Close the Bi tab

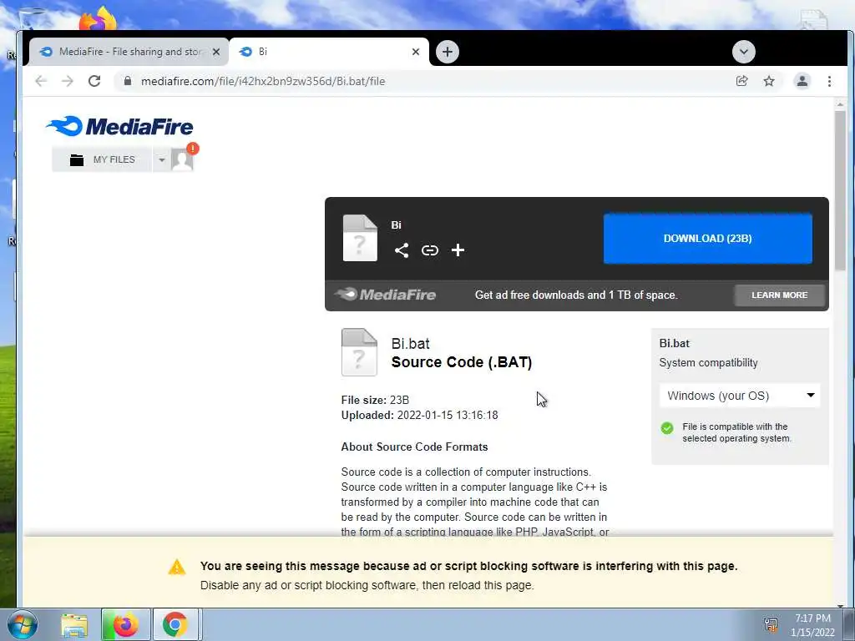coord(416,52)
